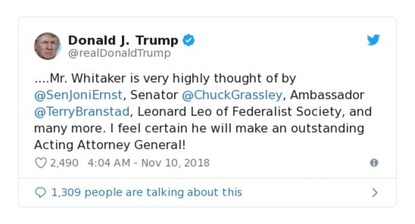Open the tweet info icon
Screen dimensions: 415x224
tap(374, 163)
